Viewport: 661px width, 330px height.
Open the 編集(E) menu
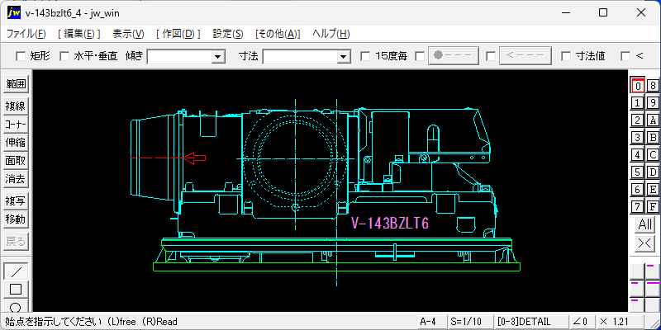pos(78,34)
